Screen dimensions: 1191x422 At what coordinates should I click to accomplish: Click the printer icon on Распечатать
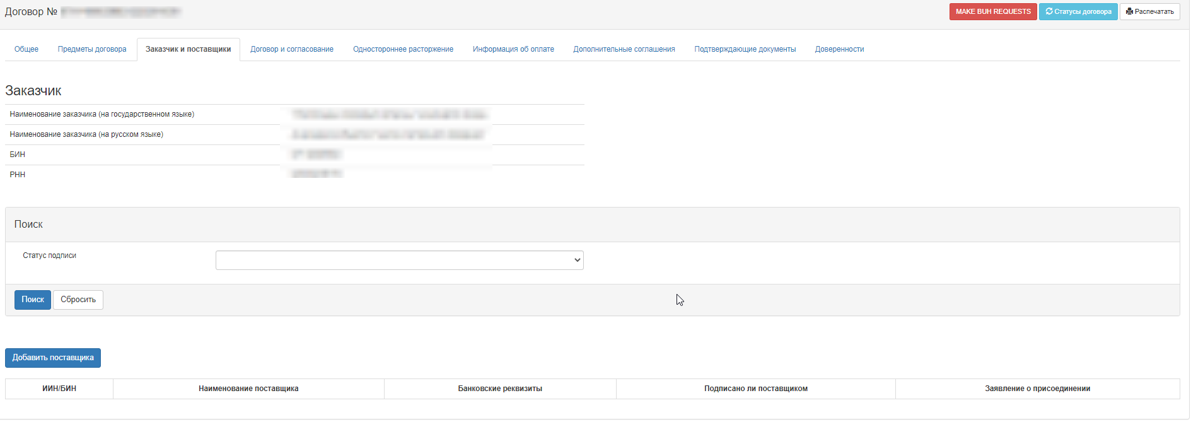click(1129, 11)
